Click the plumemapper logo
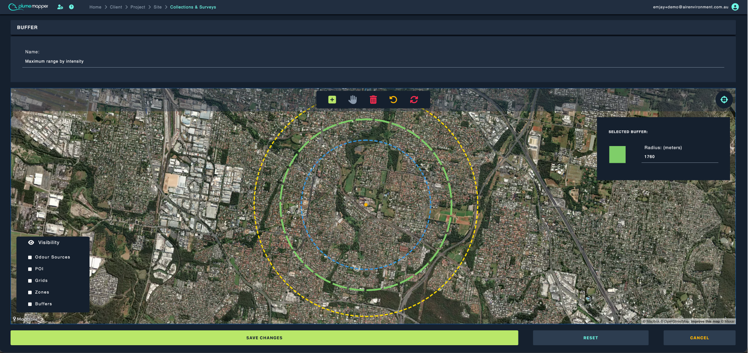Viewport: 748px width, 353px height. pyautogui.click(x=29, y=7)
